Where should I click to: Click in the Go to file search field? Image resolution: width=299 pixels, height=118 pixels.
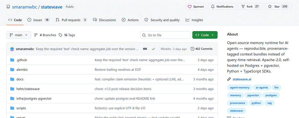coord(165,35)
